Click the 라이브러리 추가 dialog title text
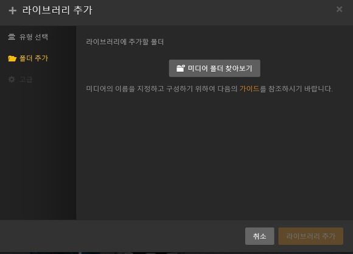The height and width of the screenshot is (254, 353). tap(57, 10)
